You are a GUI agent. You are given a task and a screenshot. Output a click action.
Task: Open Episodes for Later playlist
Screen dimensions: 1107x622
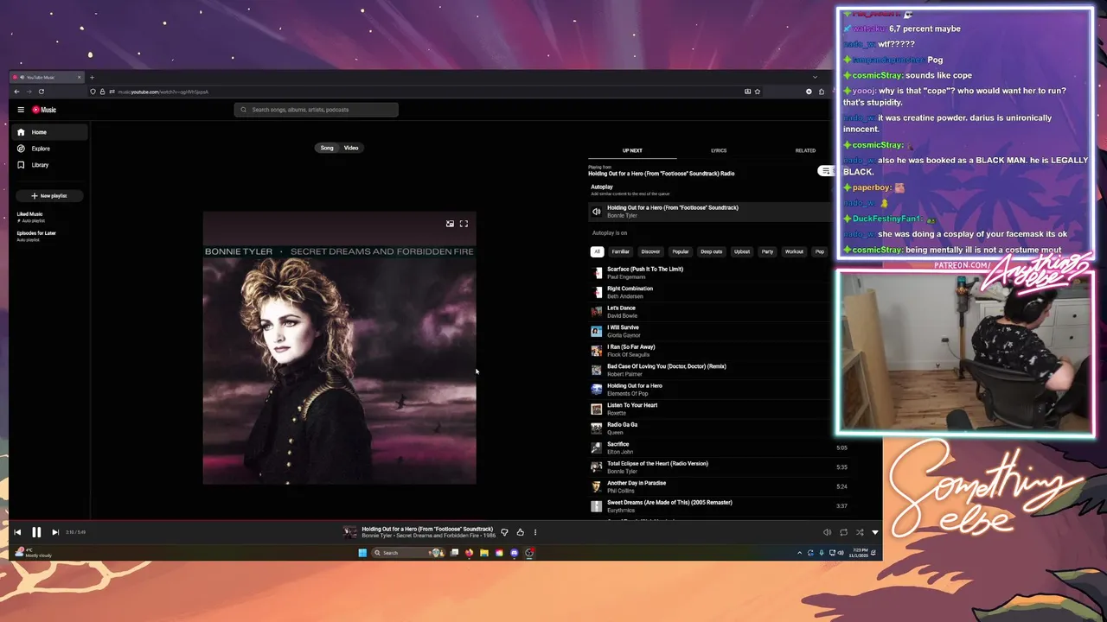[x=36, y=235]
